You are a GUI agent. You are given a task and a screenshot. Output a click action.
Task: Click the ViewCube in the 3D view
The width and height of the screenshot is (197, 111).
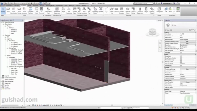coord(152,32)
